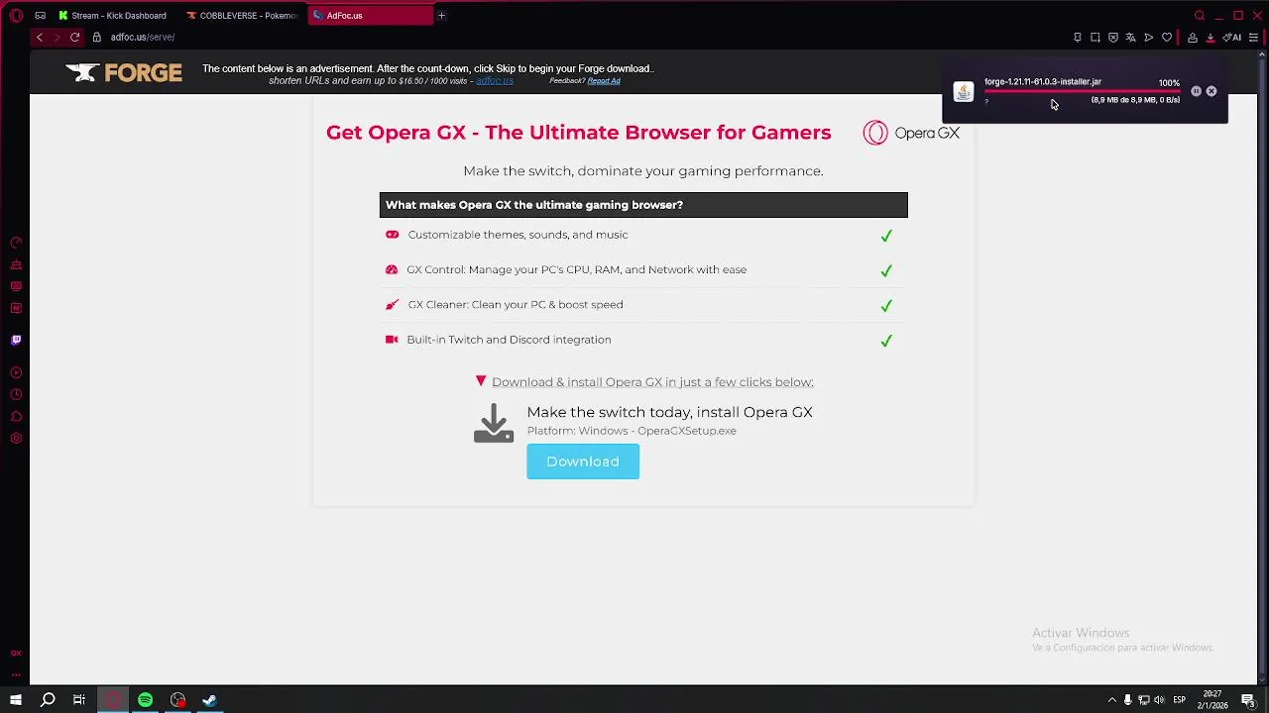Click the Get Opera GX headline
This screenshot has width=1269, height=713.
579,133
